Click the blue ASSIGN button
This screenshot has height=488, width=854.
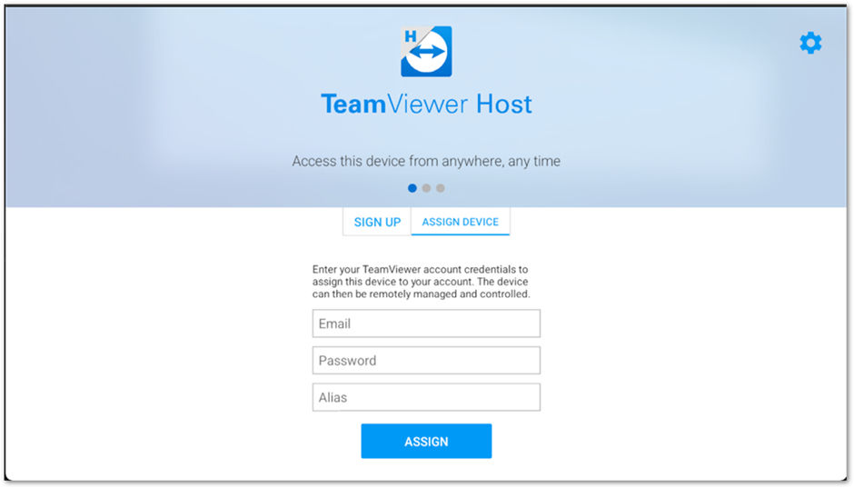coord(426,441)
